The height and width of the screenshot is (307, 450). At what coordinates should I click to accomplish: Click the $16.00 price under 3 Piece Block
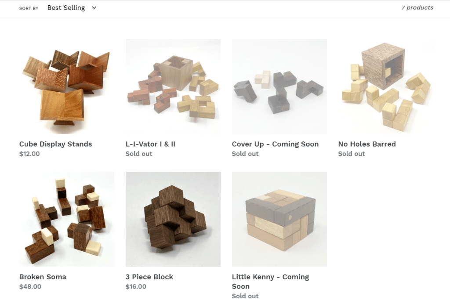136,287
